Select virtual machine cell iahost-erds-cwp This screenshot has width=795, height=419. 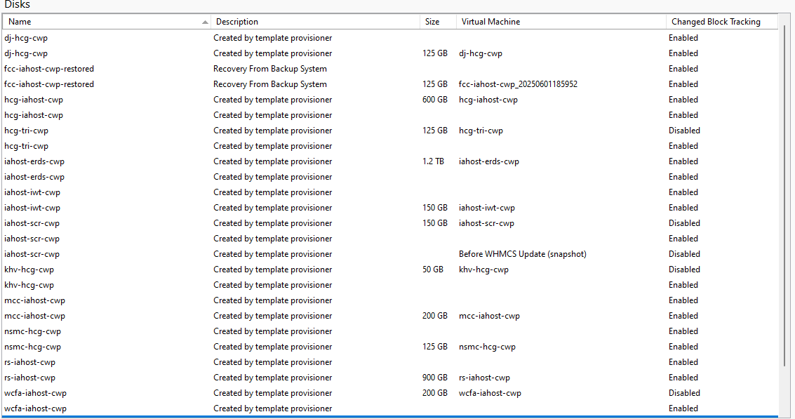coord(489,161)
